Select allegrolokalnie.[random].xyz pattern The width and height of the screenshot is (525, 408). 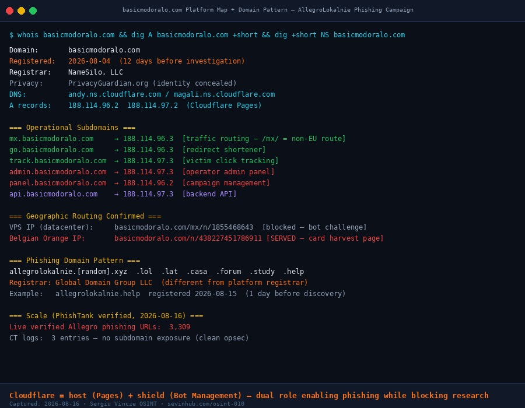pyautogui.click(x=68, y=271)
